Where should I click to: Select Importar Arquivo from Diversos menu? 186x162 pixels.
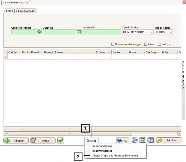(x=102, y=146)
